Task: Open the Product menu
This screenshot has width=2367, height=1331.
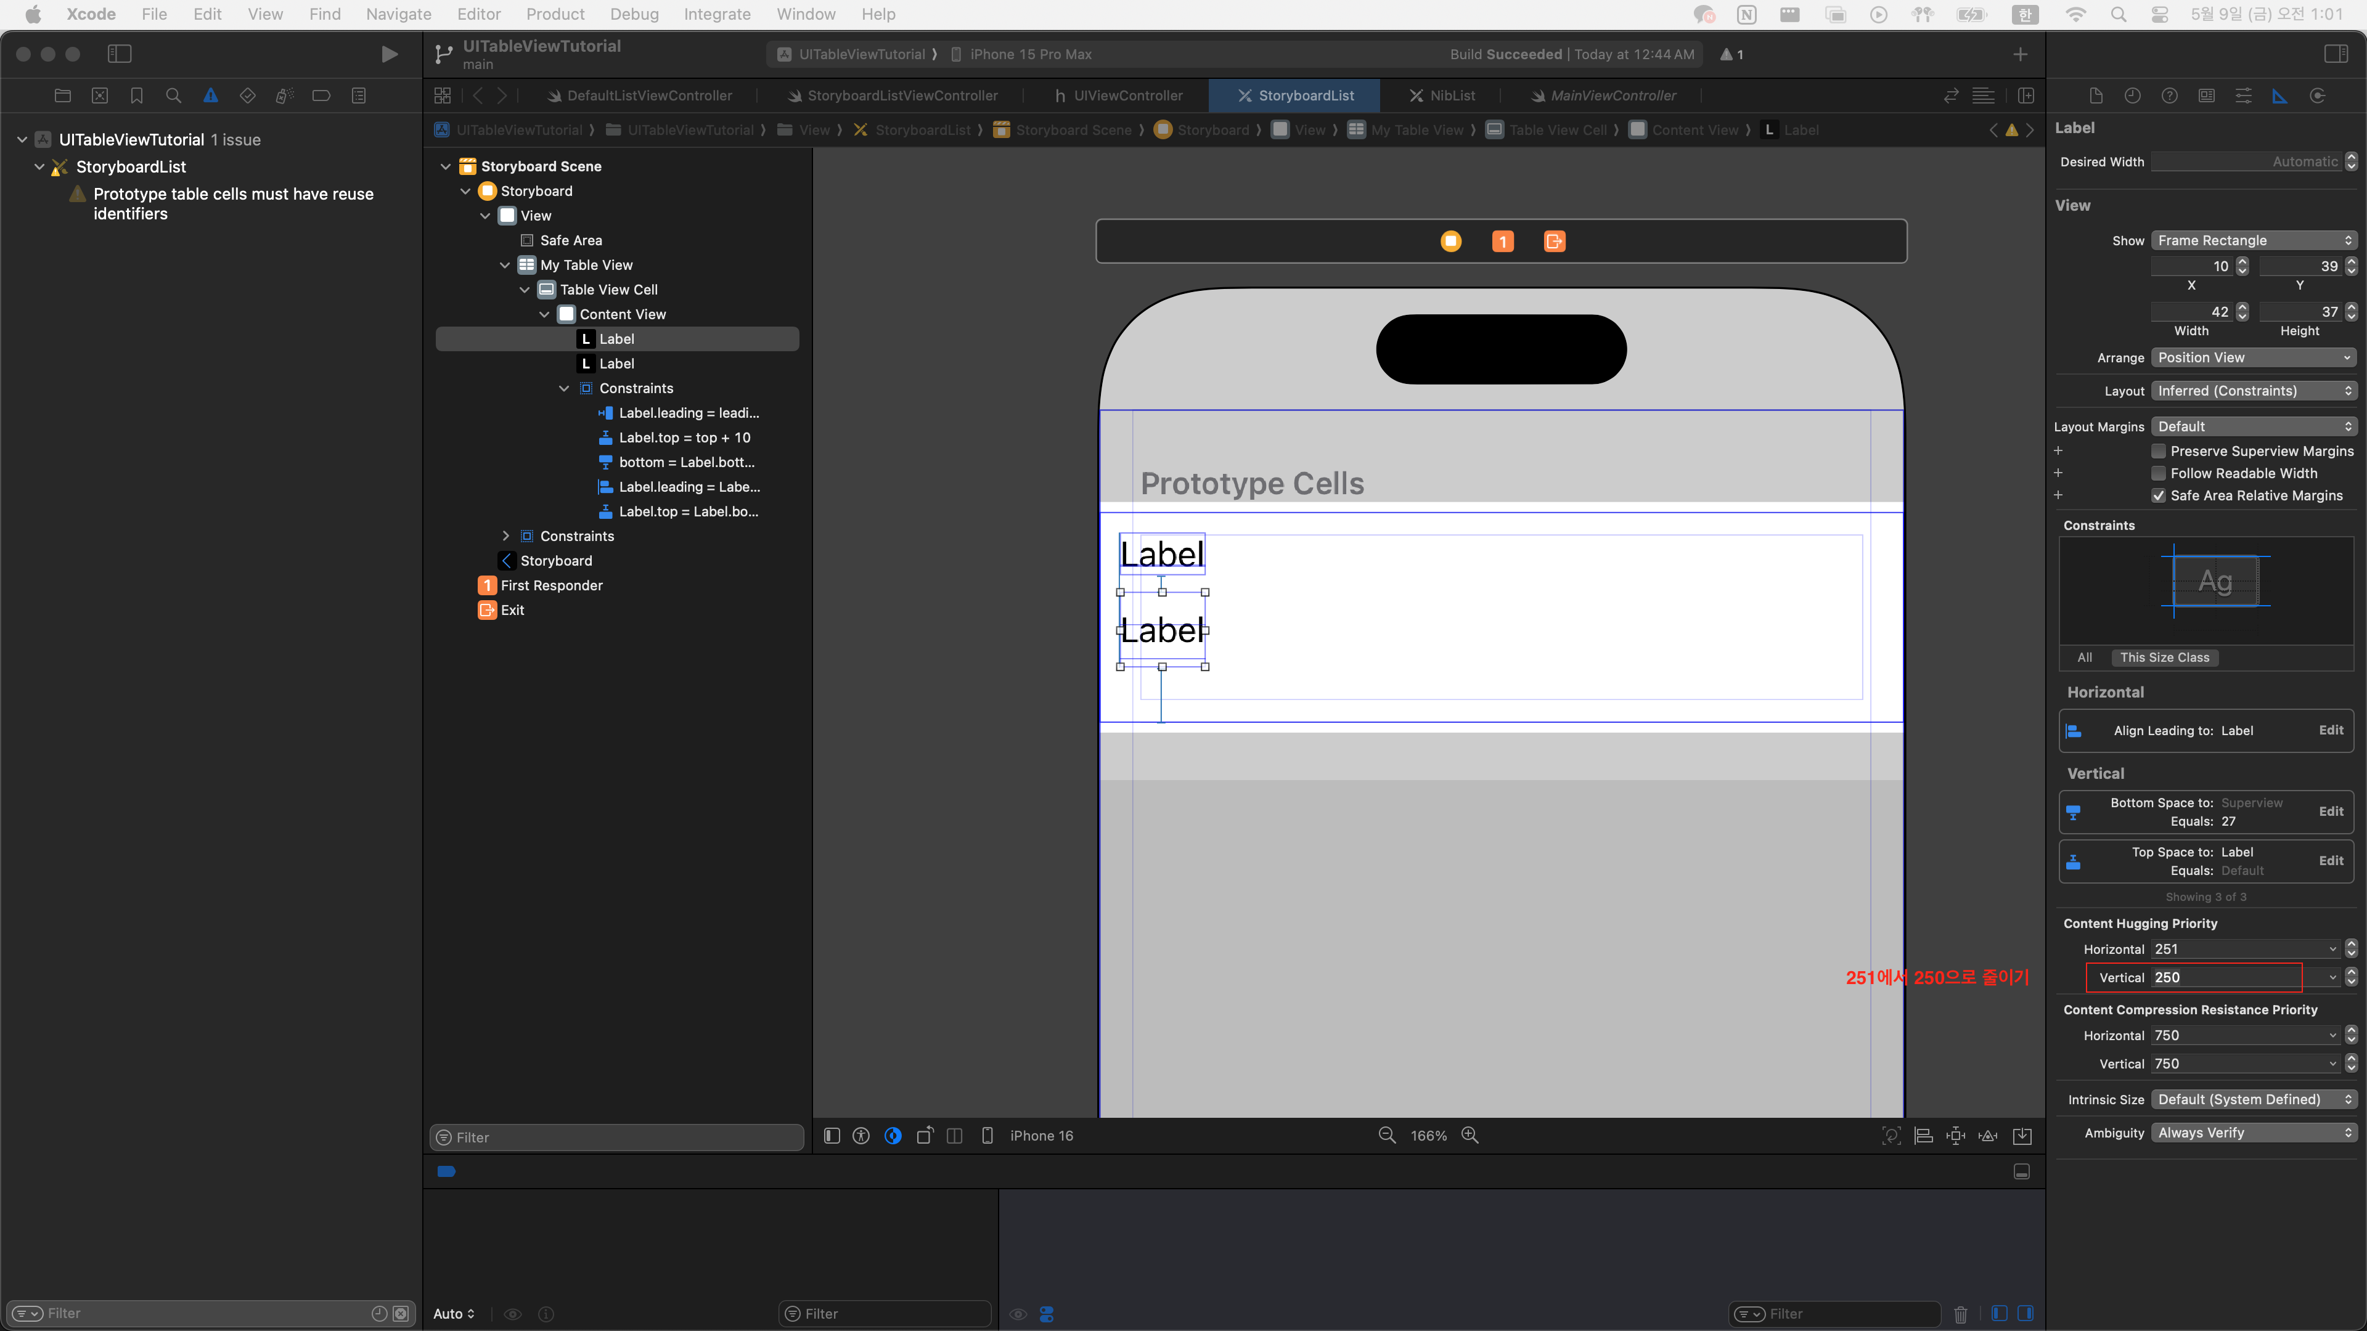Action: pos(555,14)
